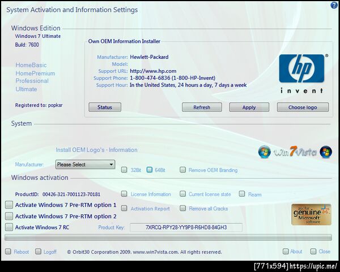
Task: Toggle the 64Bit checkbox
Action: (150, 170)
